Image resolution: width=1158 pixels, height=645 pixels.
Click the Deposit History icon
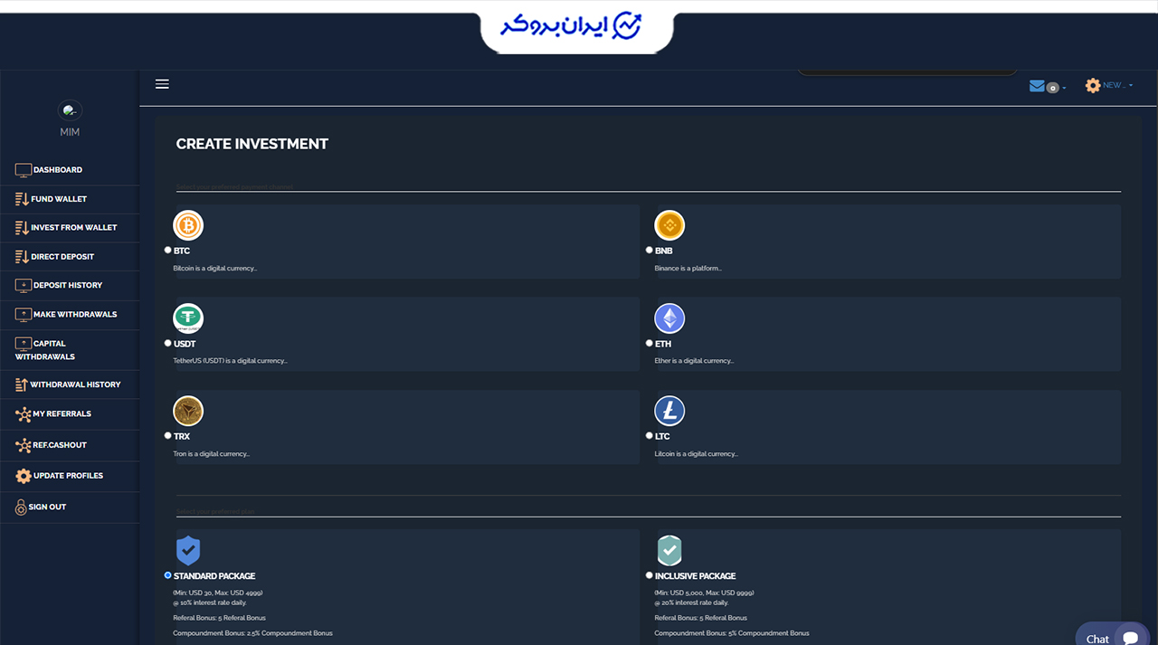pos(23,285)
